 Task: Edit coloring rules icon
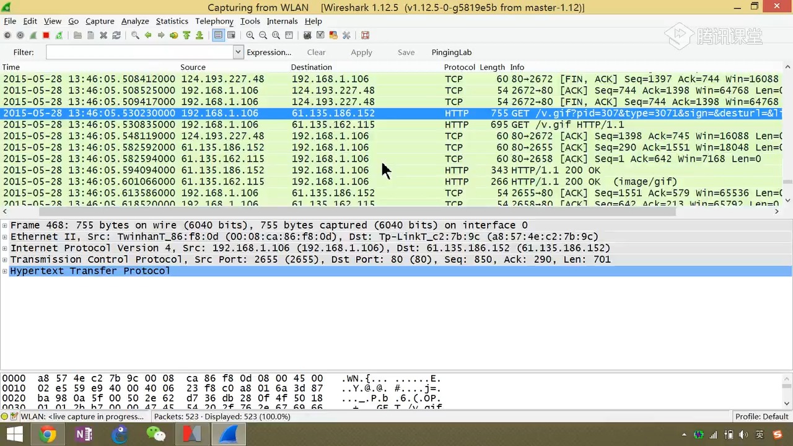coord(333,35)
